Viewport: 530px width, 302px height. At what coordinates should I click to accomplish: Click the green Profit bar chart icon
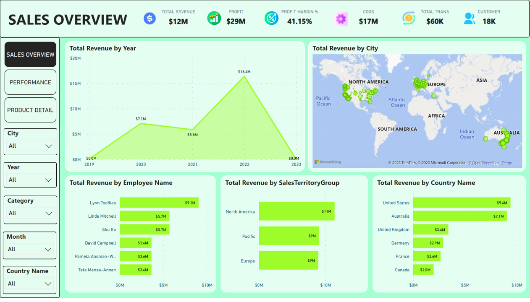[x=214, y=18]
